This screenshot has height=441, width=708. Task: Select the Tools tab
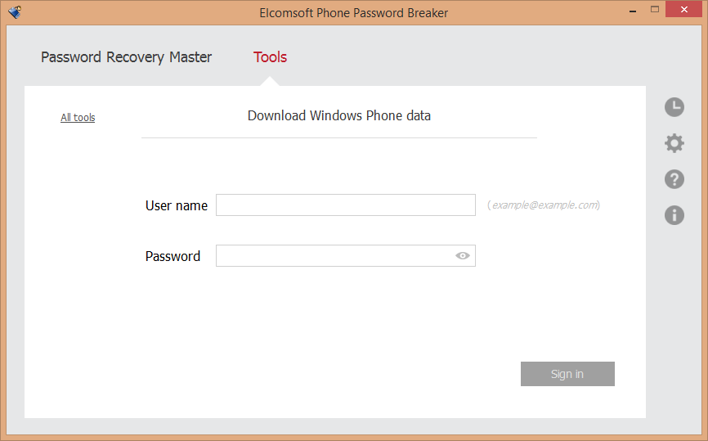(x=270, y=57)
